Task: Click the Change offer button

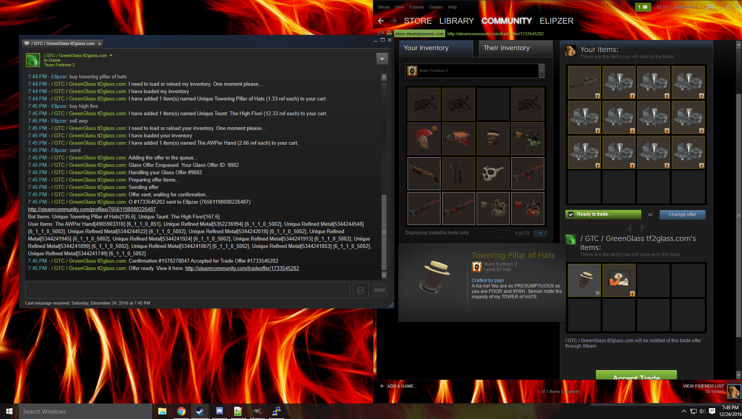Action: point(682,215)
